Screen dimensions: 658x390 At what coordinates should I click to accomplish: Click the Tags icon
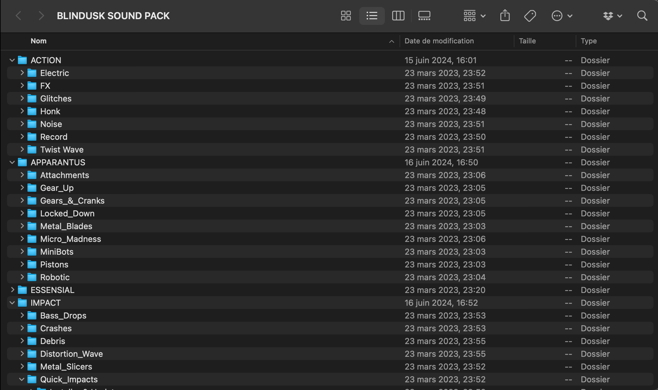pyautogui.click(x=530, y=16)
